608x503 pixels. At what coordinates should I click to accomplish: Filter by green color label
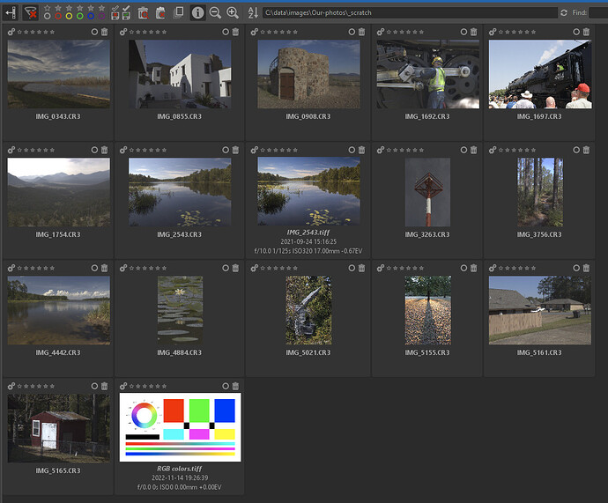[x=81, y=16]
